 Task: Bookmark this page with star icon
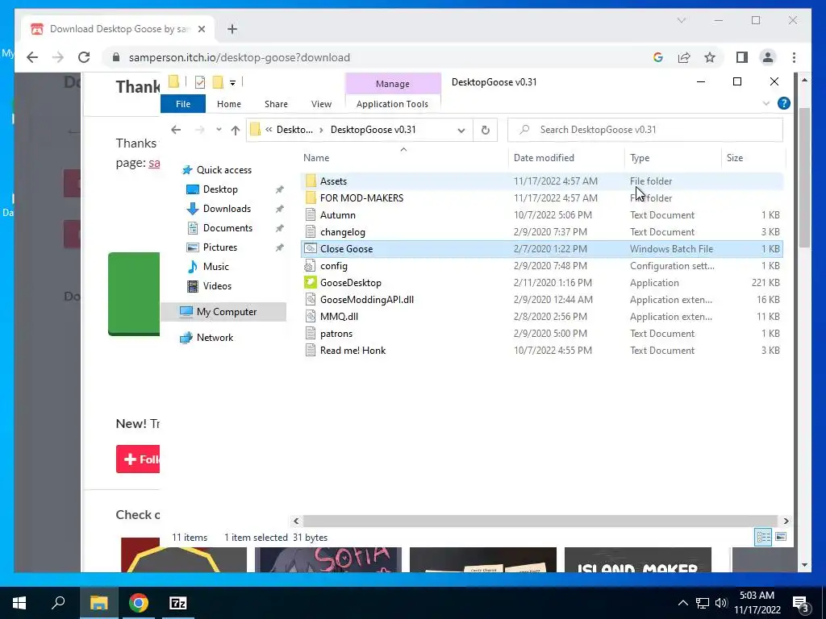pyautogui.click(x=710, y=57)
